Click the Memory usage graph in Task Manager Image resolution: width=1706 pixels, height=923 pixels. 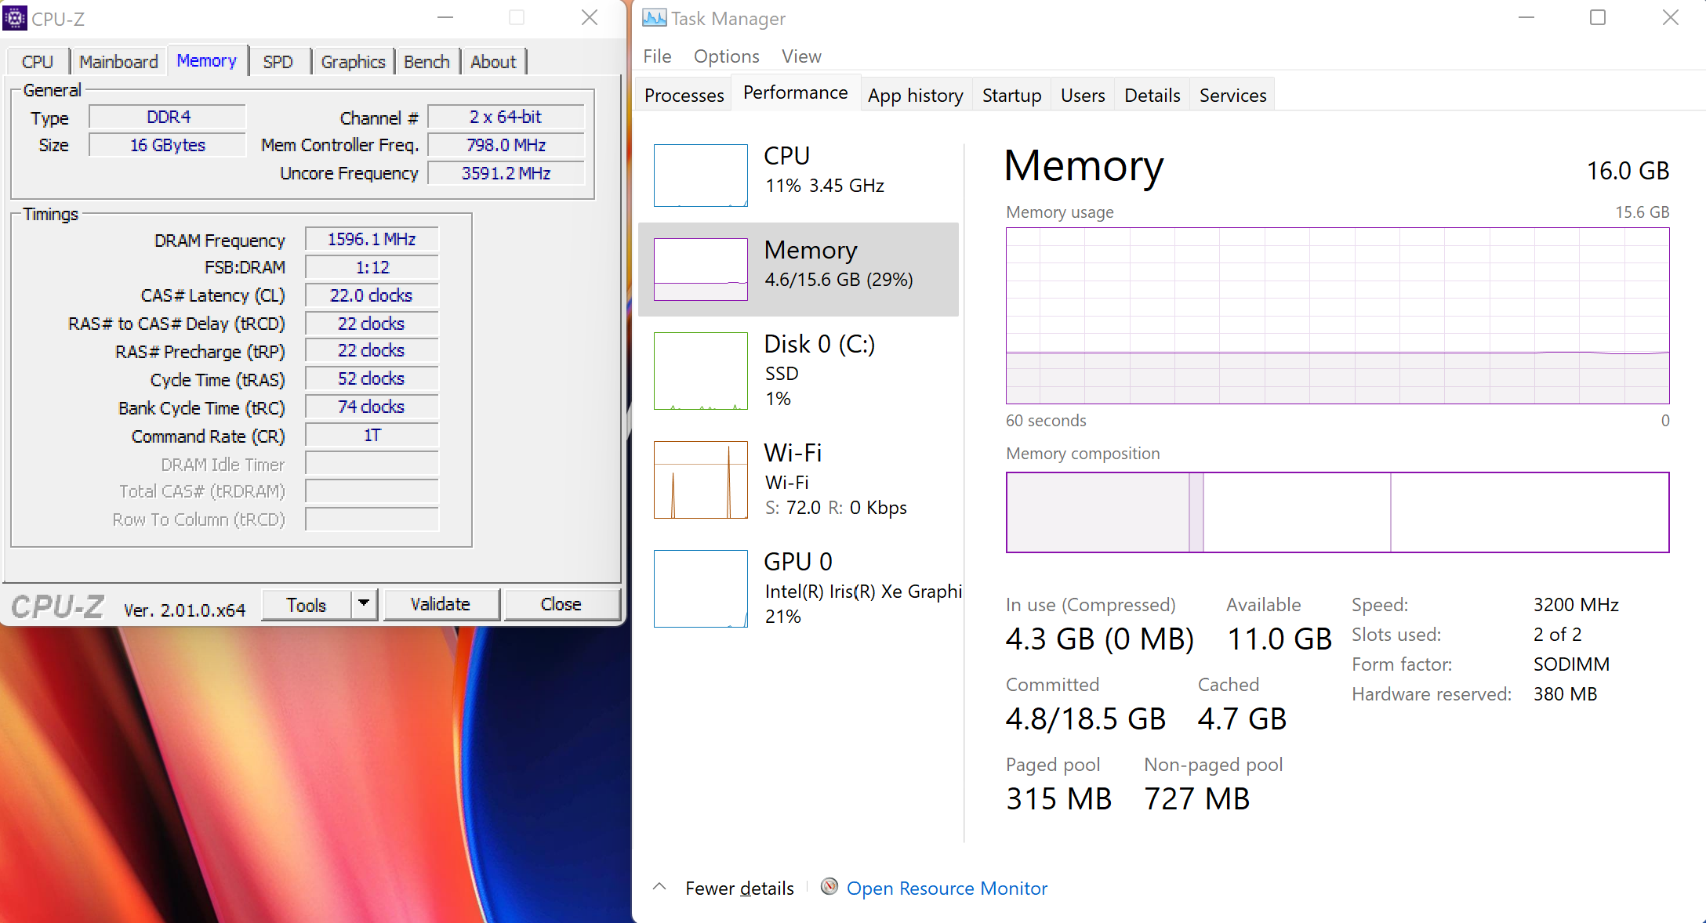1338,316
